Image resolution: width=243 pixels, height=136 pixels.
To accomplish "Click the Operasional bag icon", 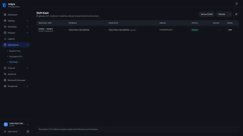I will [x=5, y=45].
